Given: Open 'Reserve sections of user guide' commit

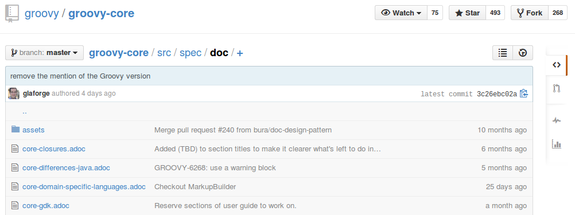Looking at the screenshot, I should click(x=225, y=206).
